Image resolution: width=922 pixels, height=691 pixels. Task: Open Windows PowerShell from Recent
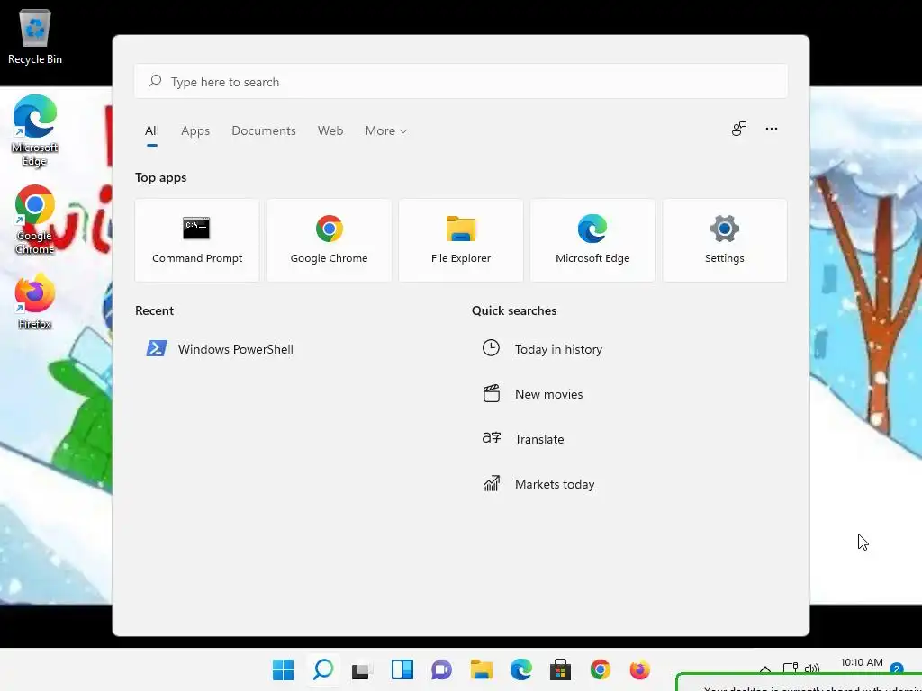pos(220,349)
